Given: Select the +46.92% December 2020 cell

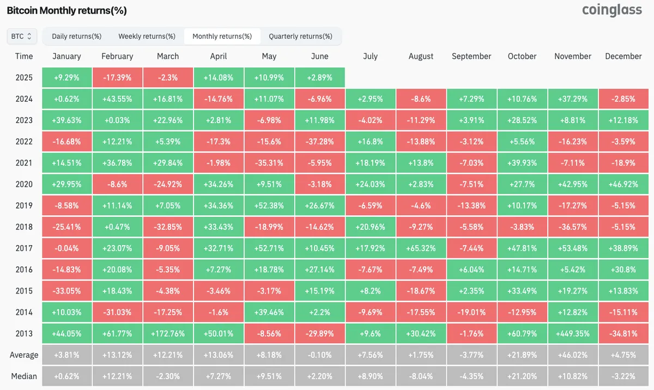Looking at the screenshot, I should (x=623, y=184).
